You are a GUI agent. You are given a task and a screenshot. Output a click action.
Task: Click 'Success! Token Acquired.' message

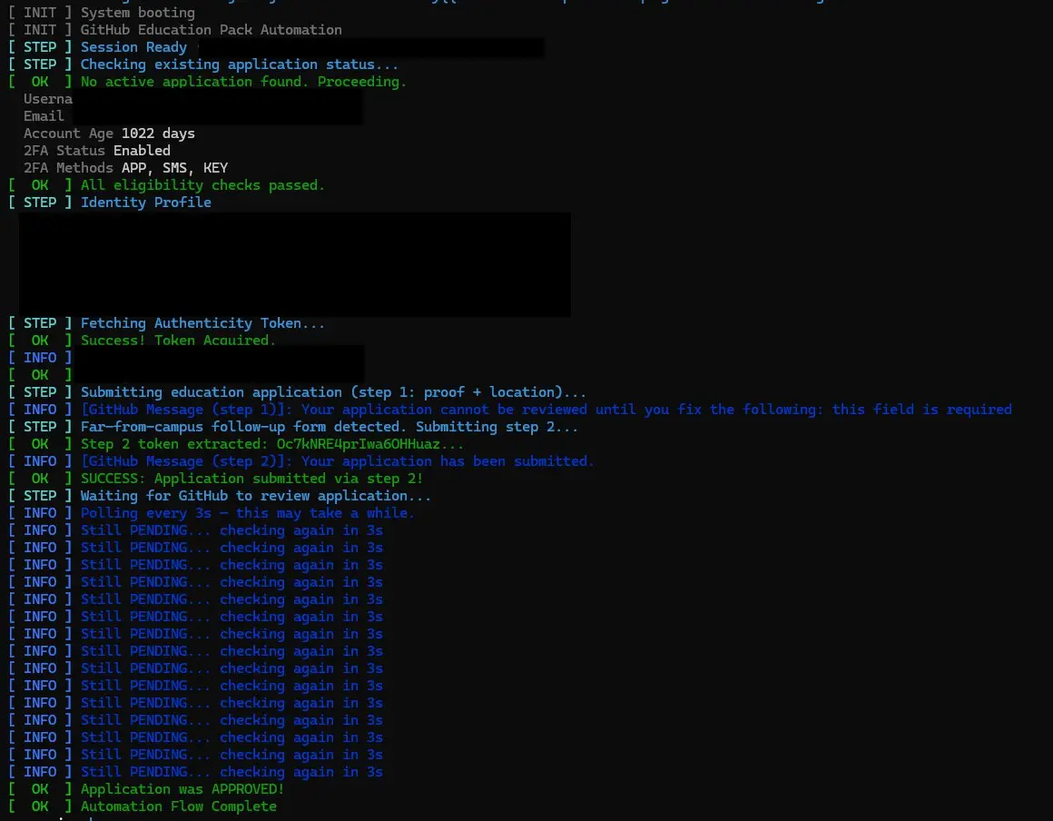click(x=178, y=341)
